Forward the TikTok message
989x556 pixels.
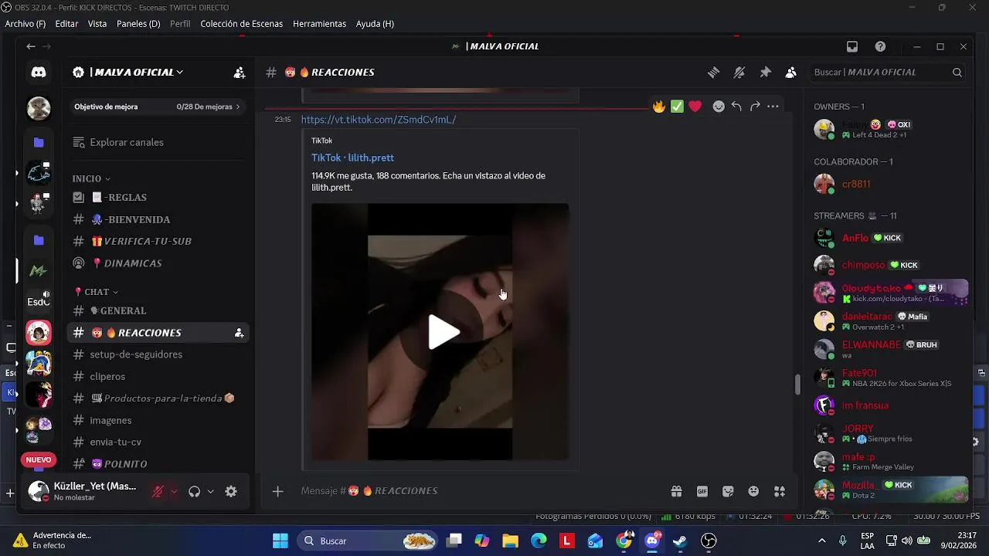pyautogui.click(x=755, y=107)
